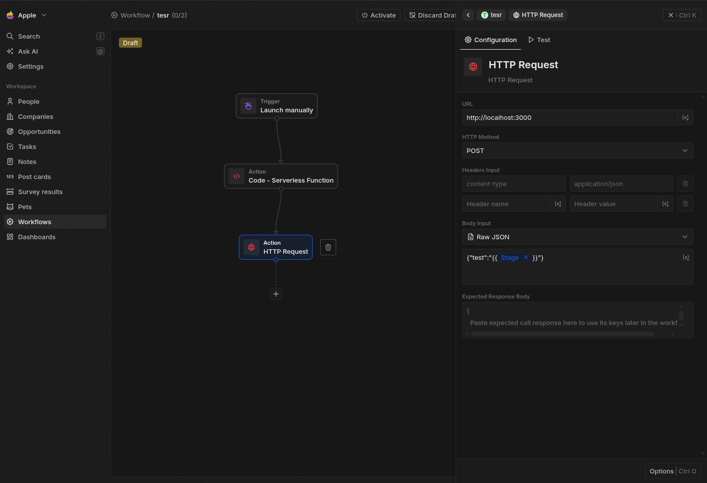The height and width of the screenshot is (483, 707).
Task: Click the Companies building icon
Action: tap(10, 116)
